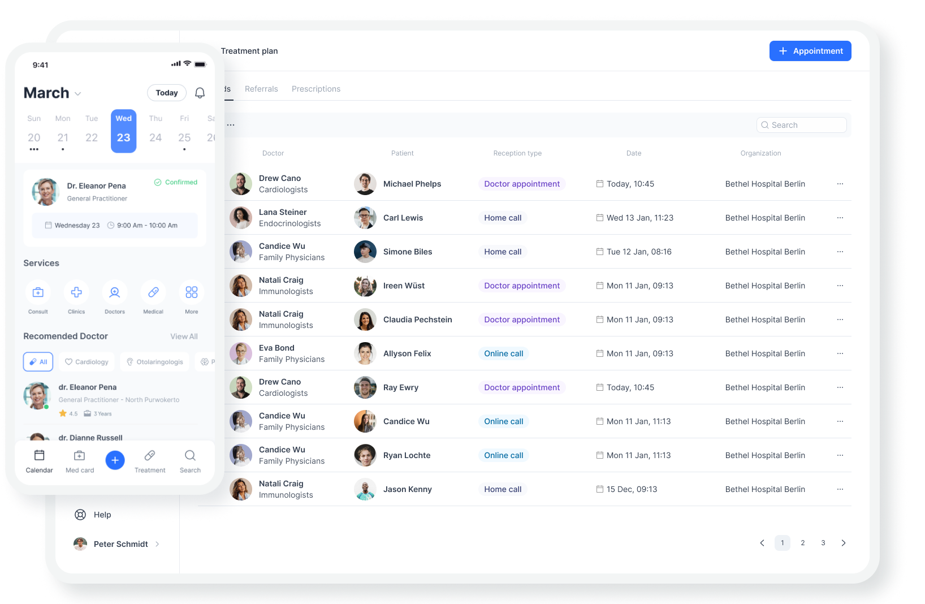Go to page 3
The height and width of the screenshot is (604, 925).
pos(823,543)
